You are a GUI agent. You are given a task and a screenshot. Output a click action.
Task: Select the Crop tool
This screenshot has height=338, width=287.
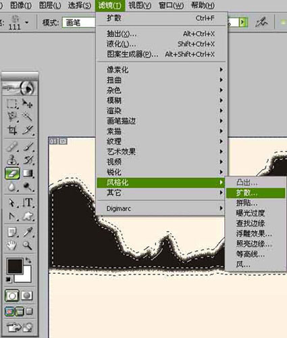[x=11, y=130]
